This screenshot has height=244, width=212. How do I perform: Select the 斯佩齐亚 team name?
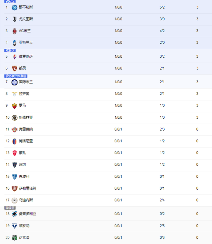click(x=26, y=118)
